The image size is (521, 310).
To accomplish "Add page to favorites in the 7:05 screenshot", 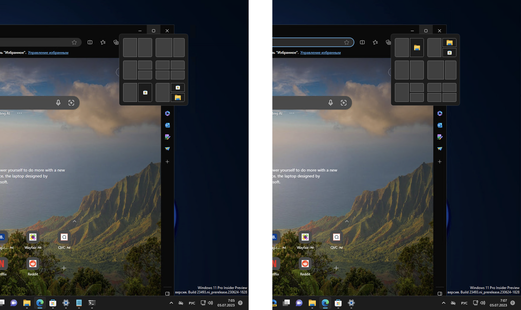I will [x=74, y=42].
